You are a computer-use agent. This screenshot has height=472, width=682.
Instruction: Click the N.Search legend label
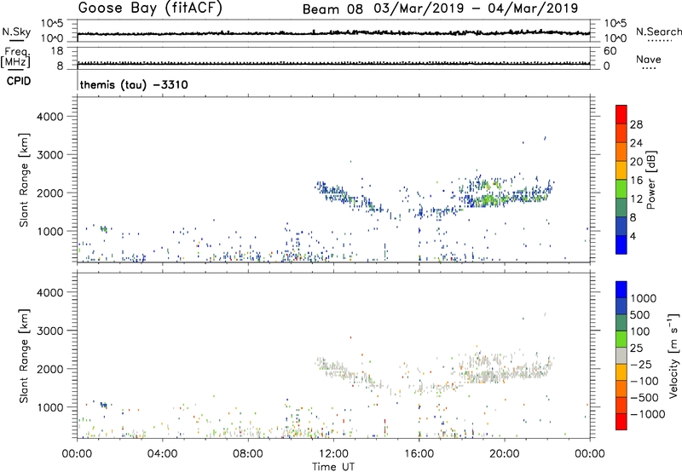pyautogui.click(x=658, y=32)
